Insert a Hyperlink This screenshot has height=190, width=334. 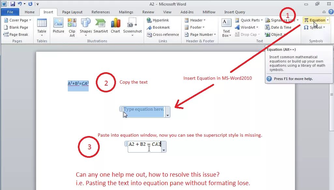158,20
